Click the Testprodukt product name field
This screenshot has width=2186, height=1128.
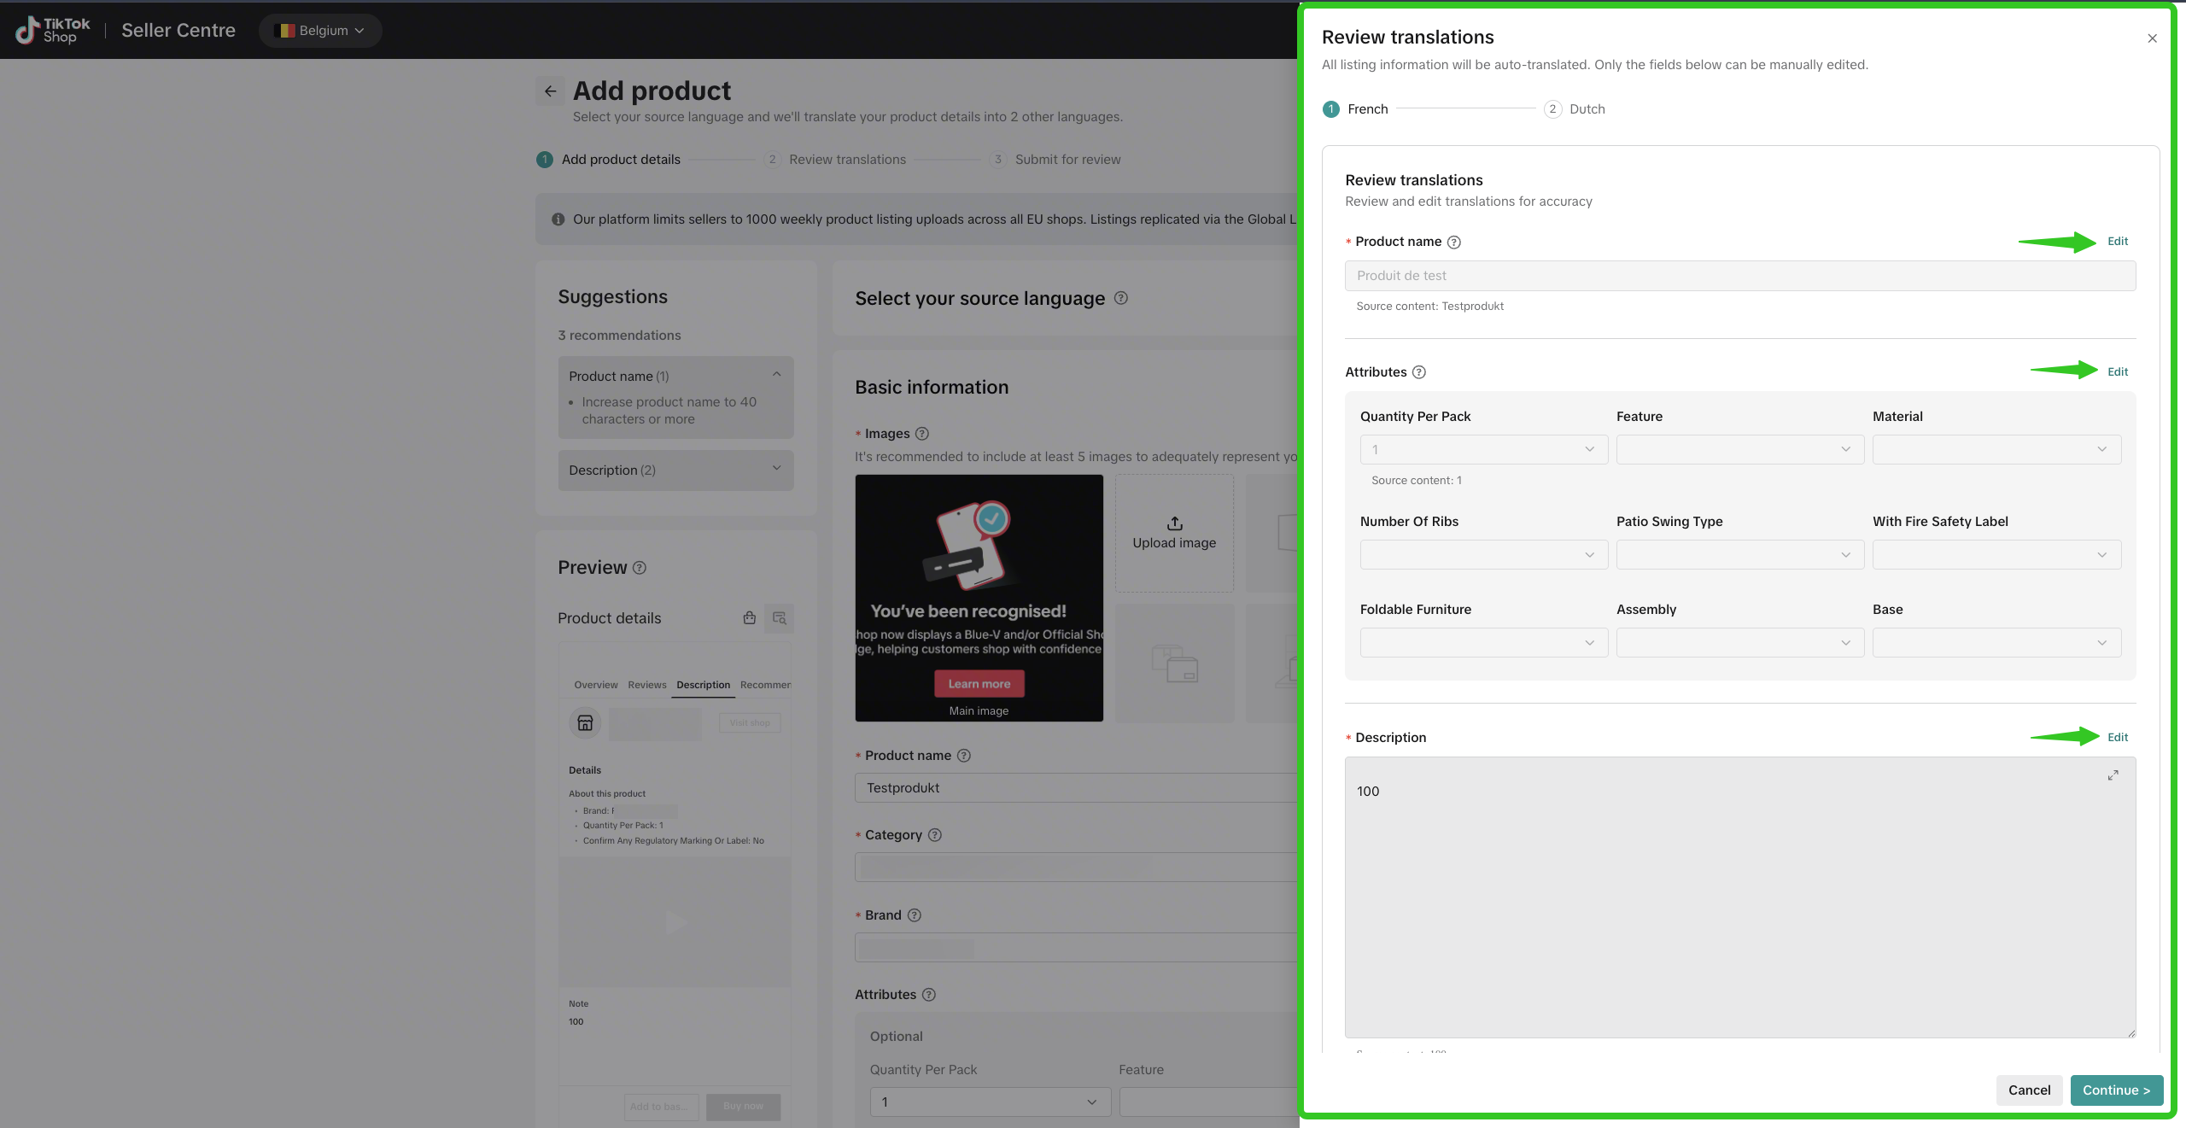click(1077, 788)
